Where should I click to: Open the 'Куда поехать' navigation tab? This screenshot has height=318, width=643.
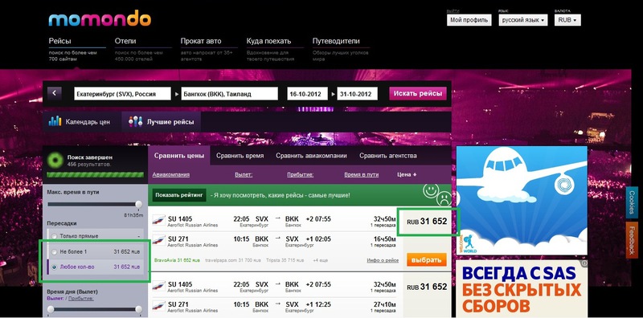[268, 41]
